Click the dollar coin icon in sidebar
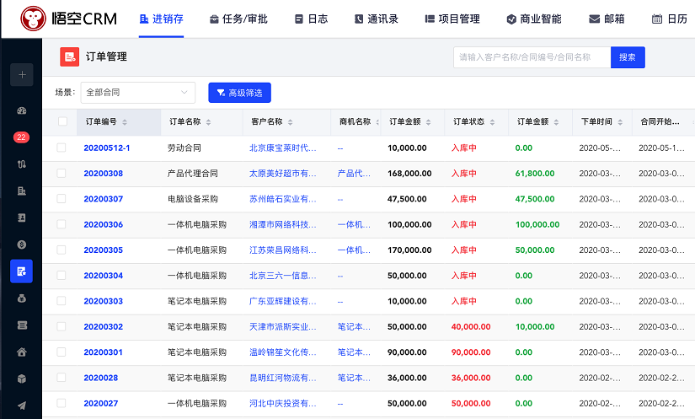The image size is (695, 419). (21, 244)
